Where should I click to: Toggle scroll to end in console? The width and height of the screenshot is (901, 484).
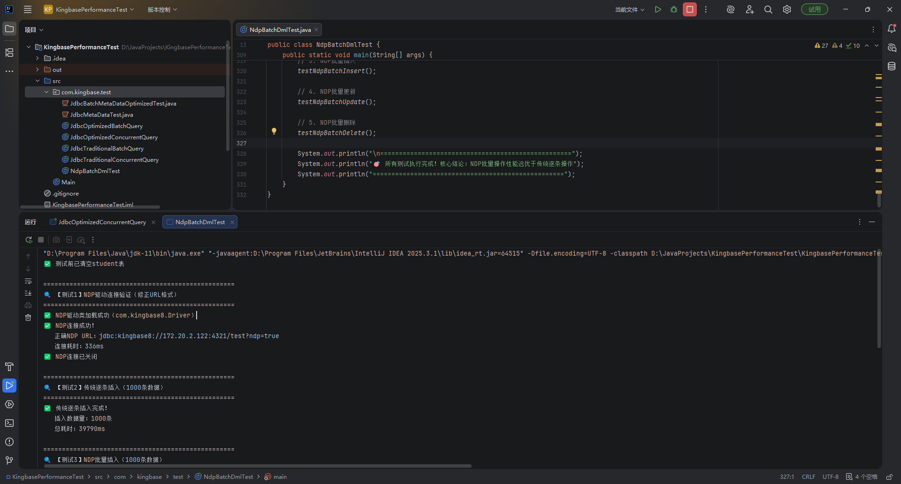point(28,293)
